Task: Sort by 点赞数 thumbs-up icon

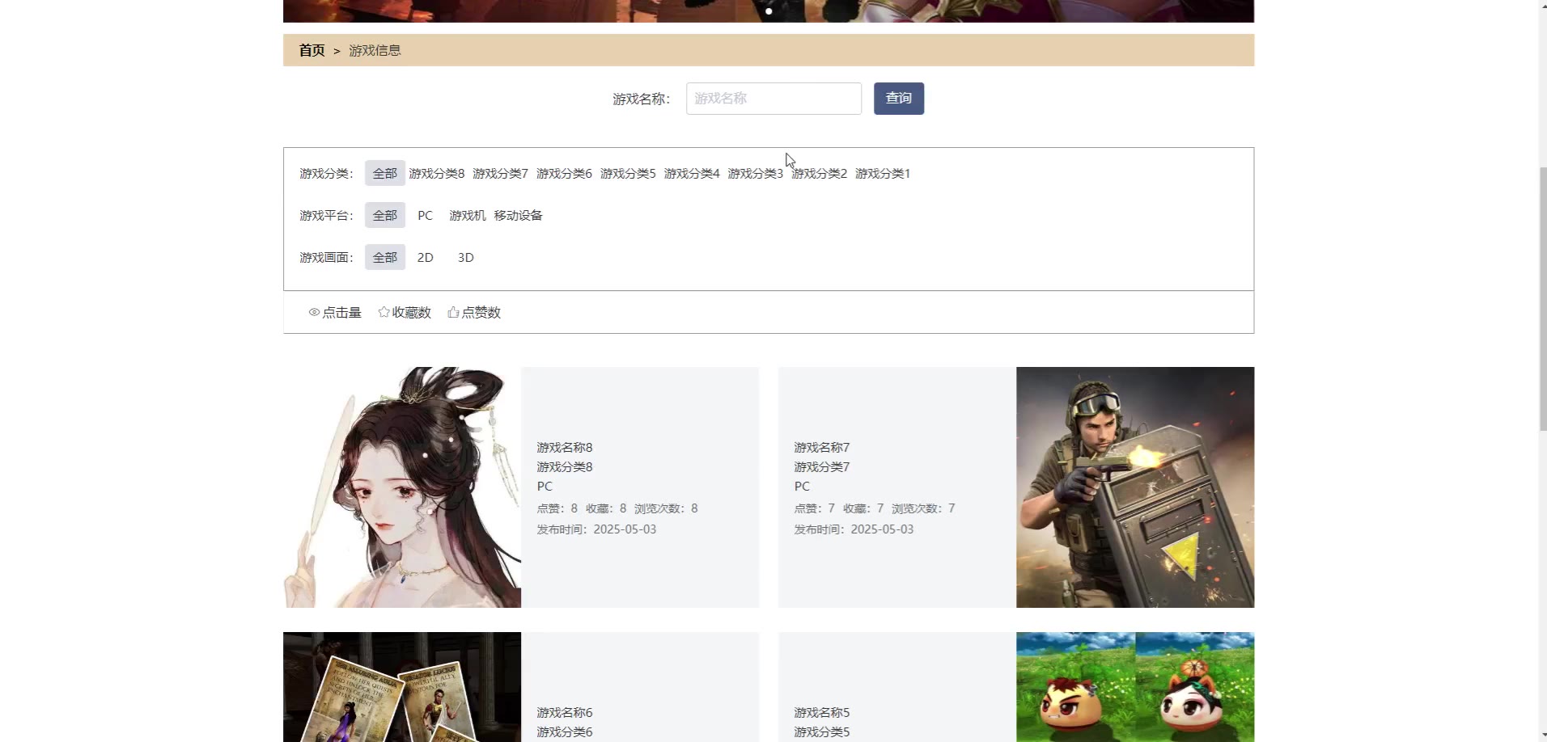Action: (x=453, y=312)
